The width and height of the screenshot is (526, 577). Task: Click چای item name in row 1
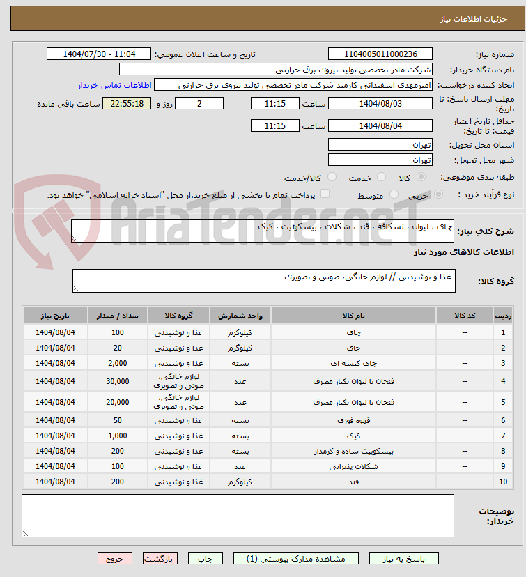[353, 332]
